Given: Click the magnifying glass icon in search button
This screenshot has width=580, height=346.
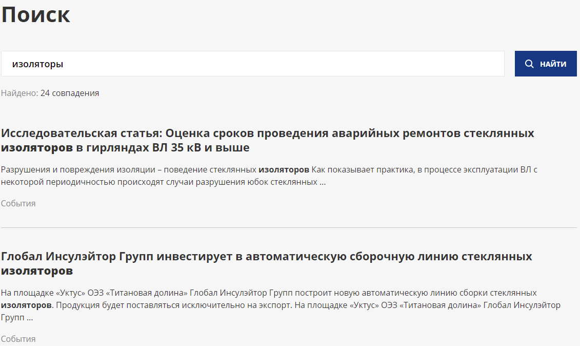Looking at the screenshot, I should [x=529, y=63].
